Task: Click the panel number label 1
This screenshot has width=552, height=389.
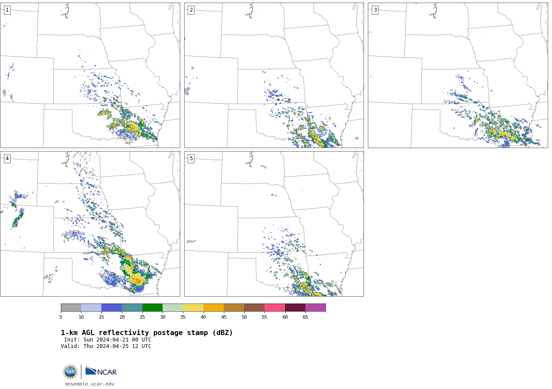Action: pos(7,10)
